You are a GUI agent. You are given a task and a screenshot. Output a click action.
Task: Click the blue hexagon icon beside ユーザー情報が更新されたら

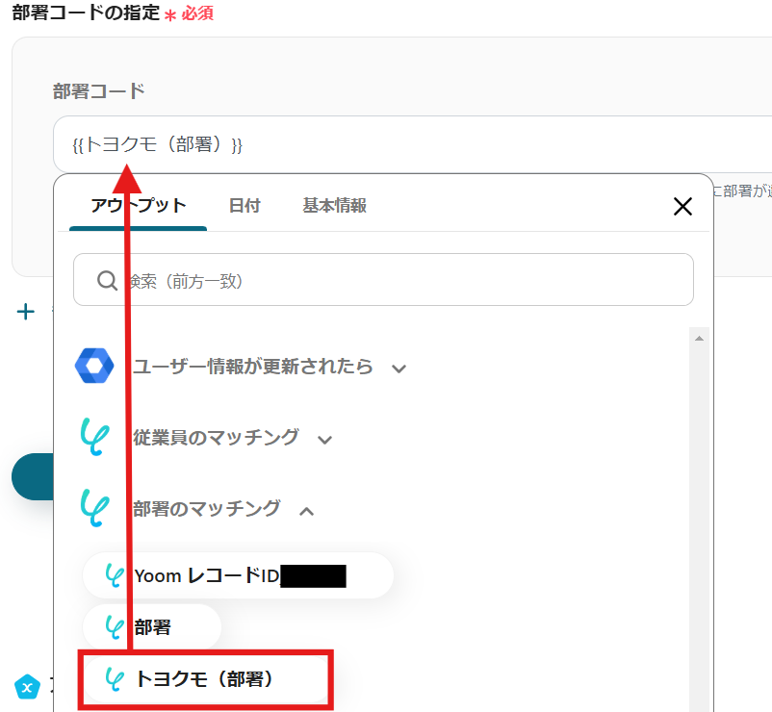tap(94, 366)
